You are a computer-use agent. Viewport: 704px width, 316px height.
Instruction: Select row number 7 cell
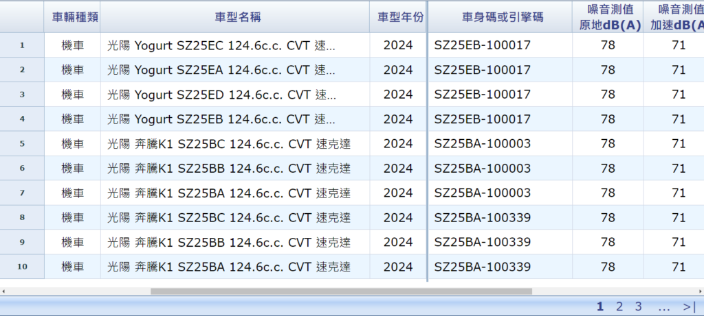tap(22, 193)
